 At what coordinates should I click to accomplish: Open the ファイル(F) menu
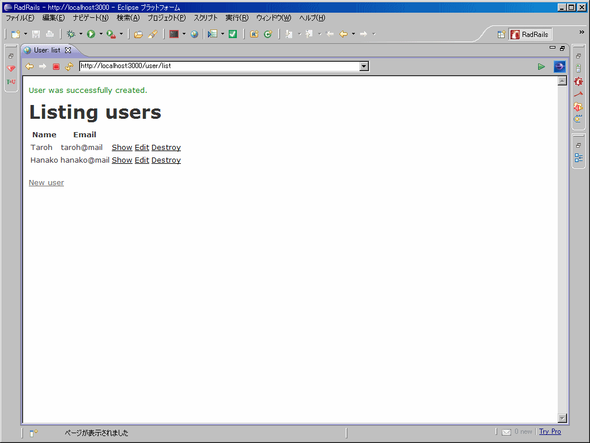pos(20,18)
